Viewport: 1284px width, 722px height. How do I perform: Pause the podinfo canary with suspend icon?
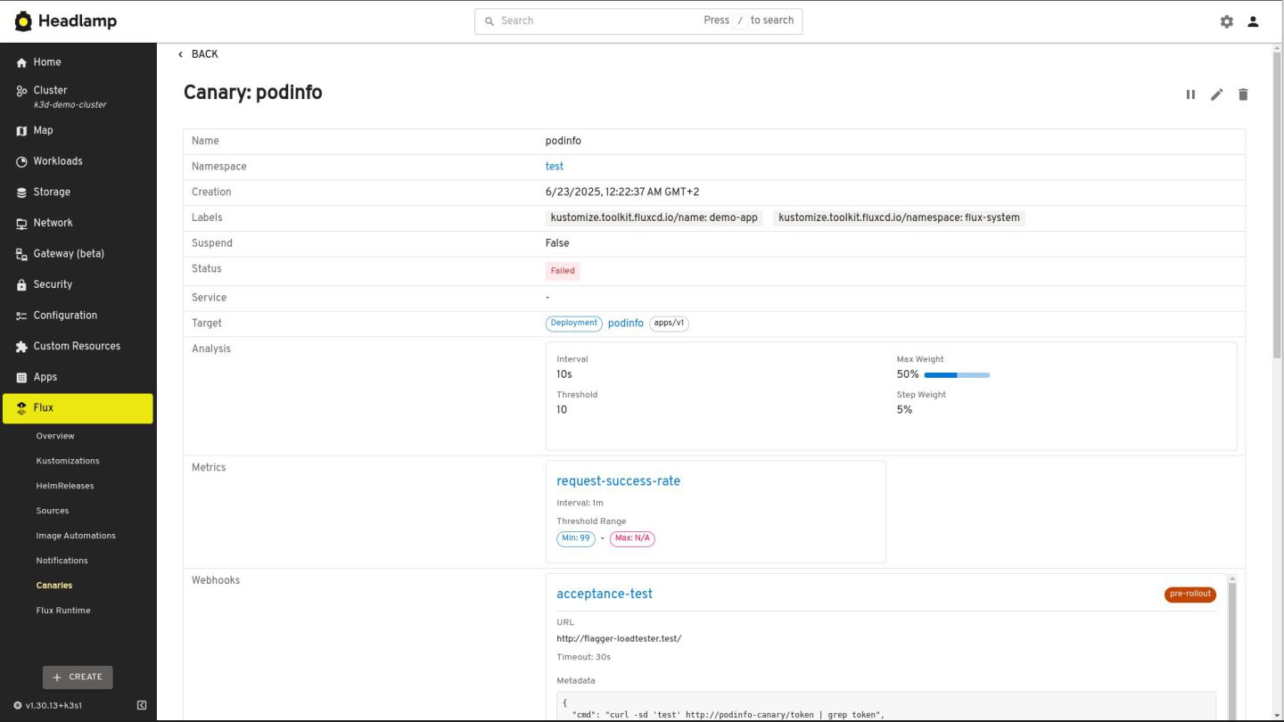click(1190, 94)
